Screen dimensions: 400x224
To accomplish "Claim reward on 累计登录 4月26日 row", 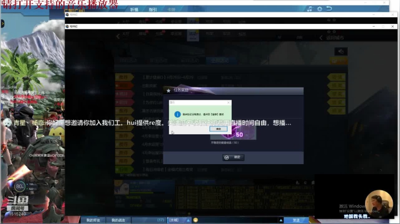I will [337, 77].
